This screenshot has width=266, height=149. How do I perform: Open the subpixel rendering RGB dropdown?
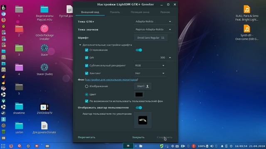pyautogui.click(x=150, y=65)
